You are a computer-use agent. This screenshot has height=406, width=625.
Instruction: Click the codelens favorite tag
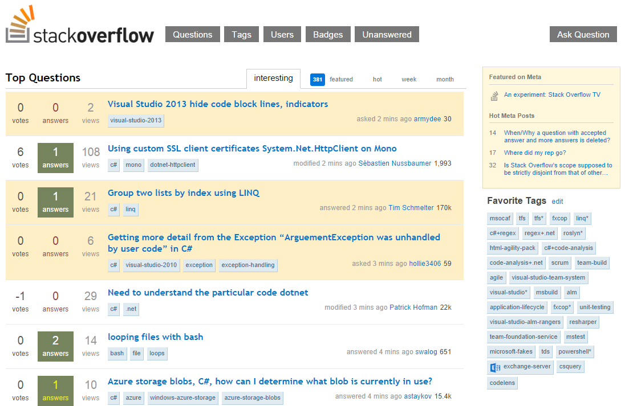[x=502, y=383]
